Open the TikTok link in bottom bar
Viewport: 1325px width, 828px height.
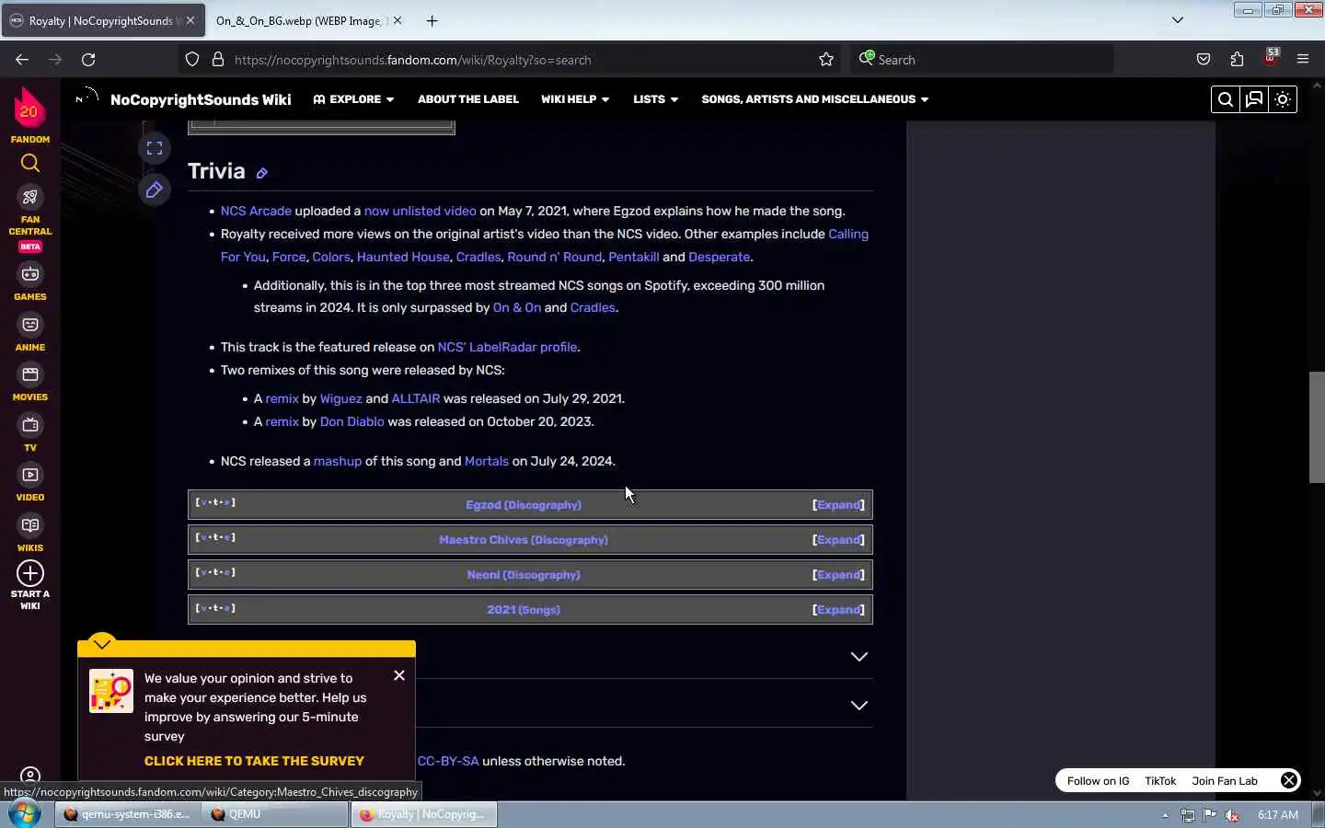(x=1160, y=781)
